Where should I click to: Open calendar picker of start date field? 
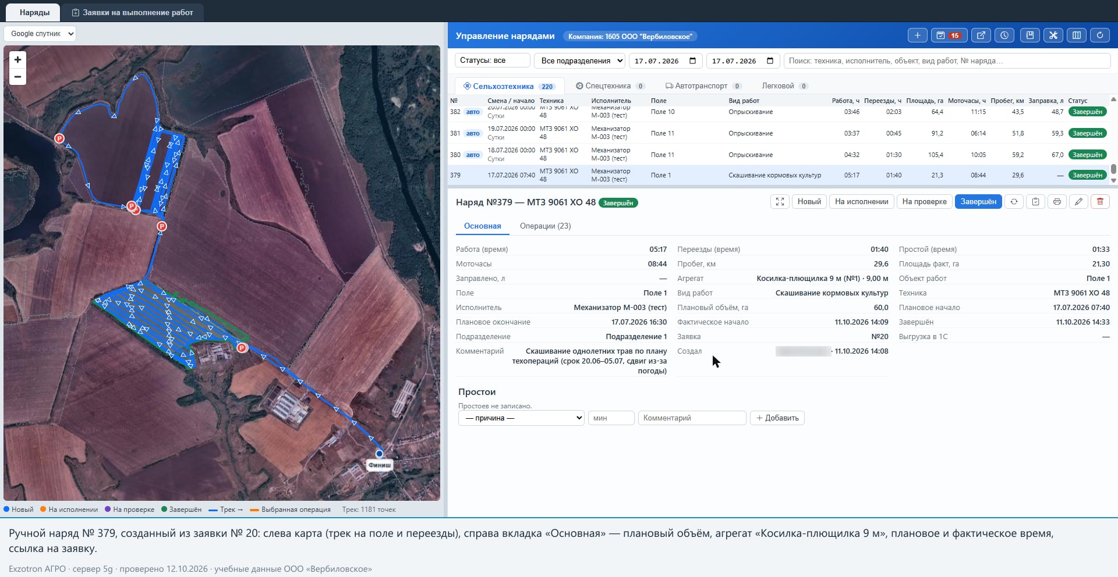tap(692, 60)
